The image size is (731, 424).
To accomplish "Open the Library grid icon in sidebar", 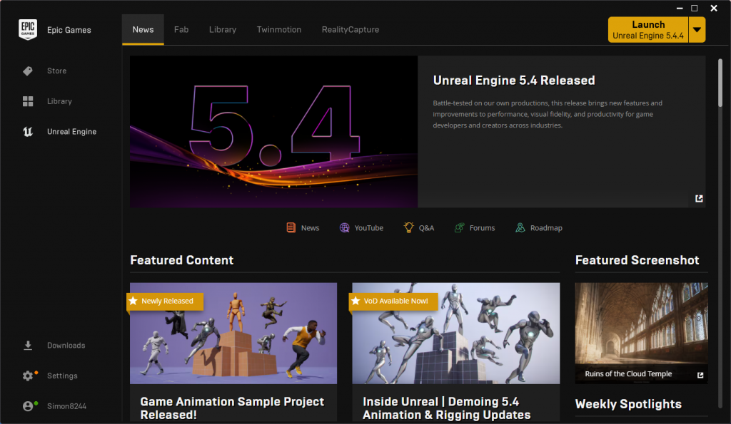I will 28,101.
